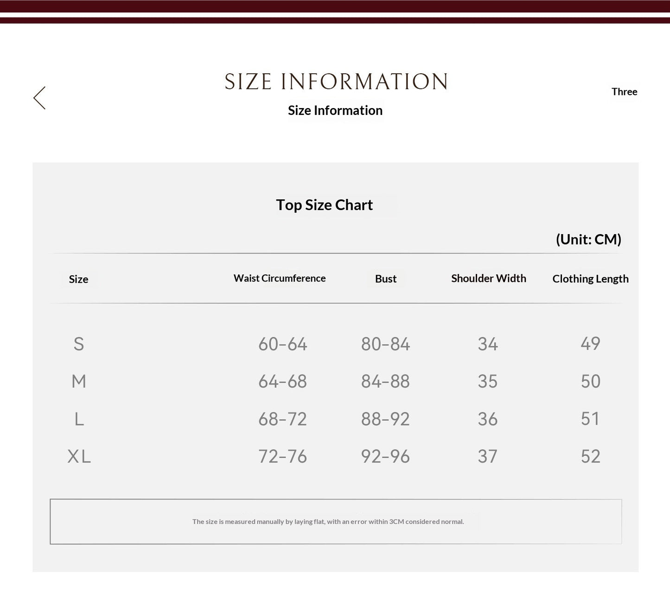This screenshot has height=599, width=670.
Task: Click the Clothing Length column header
Action: pos(590,279)
